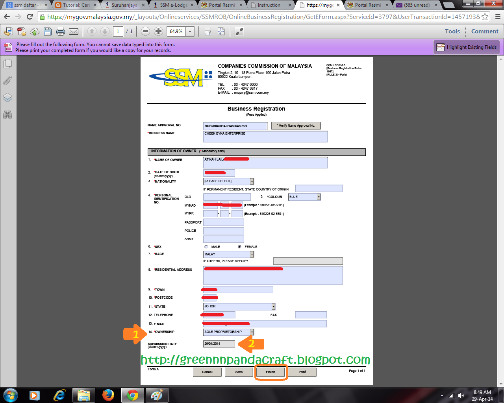This screenshot has width=504, height=403.
Task: Select the FEMALE radio button
Action: (239, 246)
